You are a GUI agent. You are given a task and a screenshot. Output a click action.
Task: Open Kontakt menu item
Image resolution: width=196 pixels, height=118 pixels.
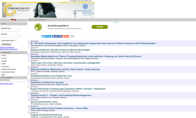tap(4, 61)
